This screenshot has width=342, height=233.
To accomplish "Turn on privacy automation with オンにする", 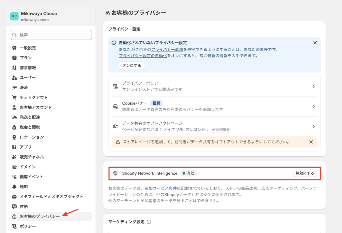I will 132,66.
